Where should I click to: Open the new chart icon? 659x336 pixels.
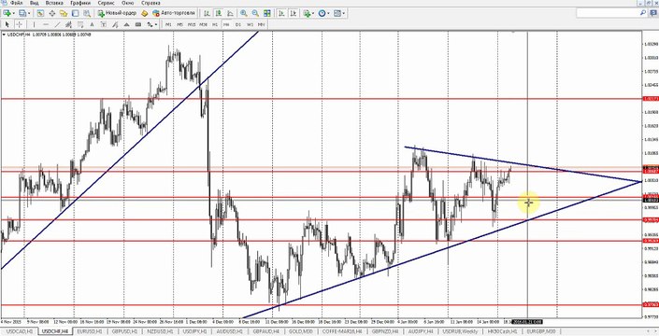tap(7, 13)
